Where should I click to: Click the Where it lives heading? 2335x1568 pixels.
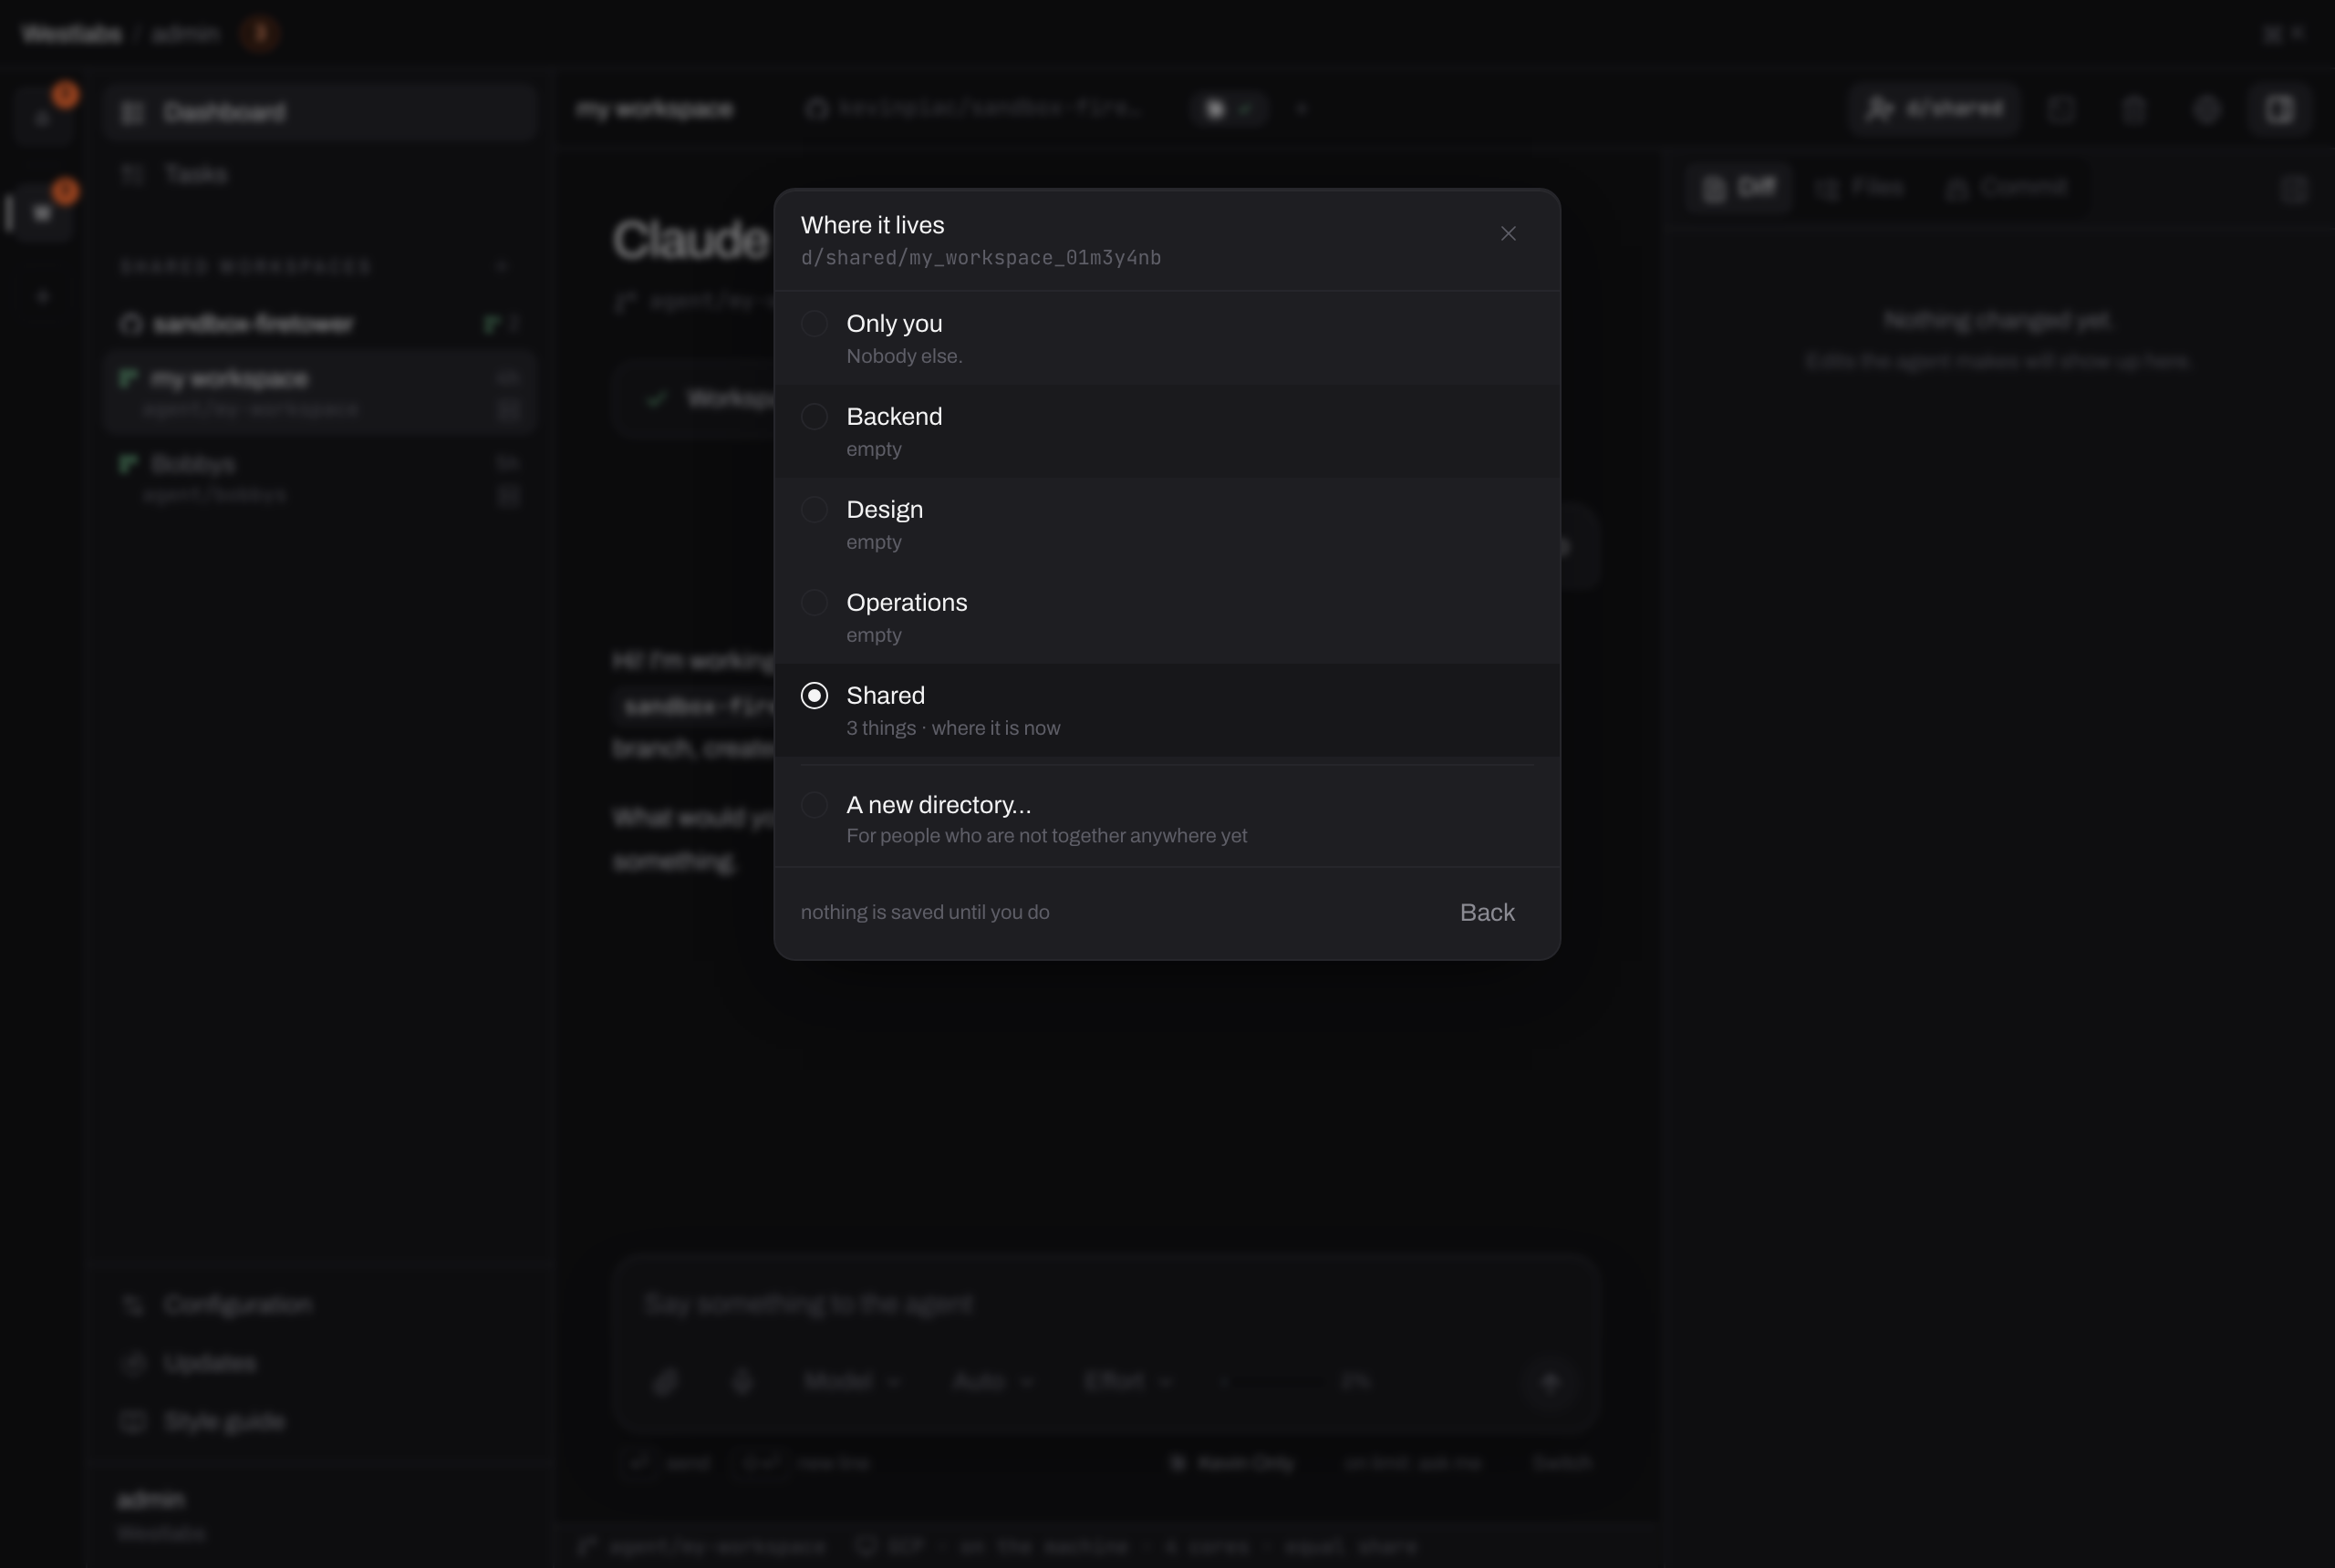coord(872,225)
